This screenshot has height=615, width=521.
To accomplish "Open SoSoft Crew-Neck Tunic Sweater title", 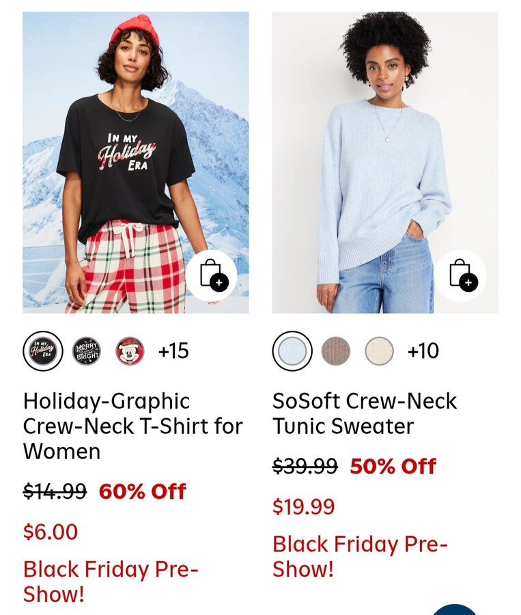I will (x=365, y=413).
